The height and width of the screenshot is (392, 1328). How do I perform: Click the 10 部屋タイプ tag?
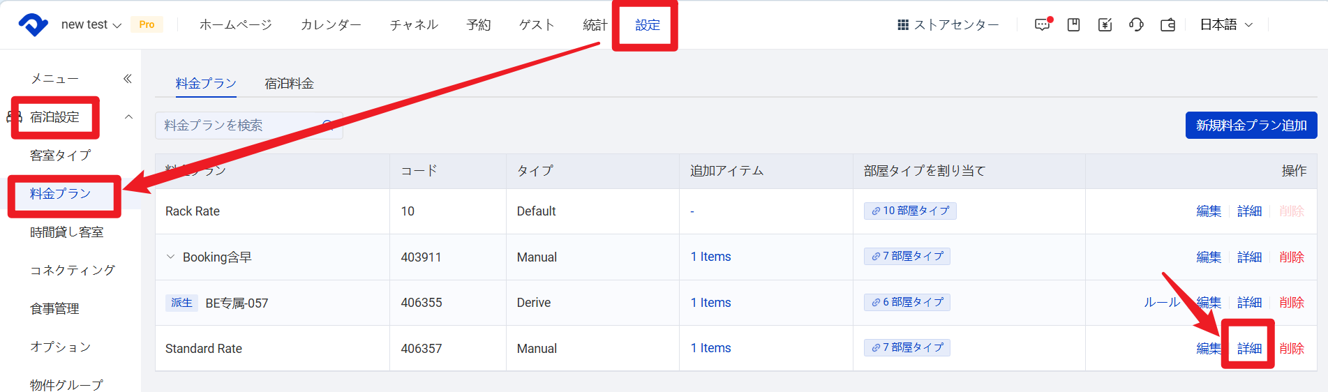coord(910,211)
